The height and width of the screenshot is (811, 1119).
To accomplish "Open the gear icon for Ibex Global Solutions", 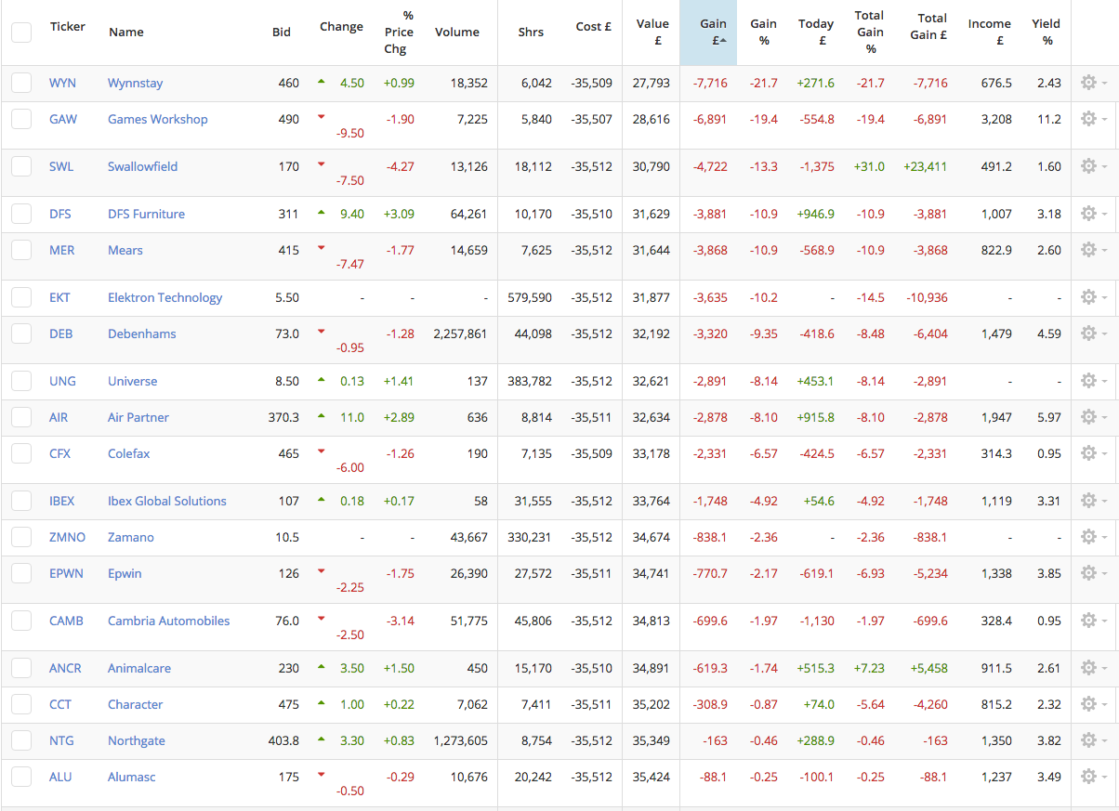I will pyautogui.click(x=1089, y=501).
